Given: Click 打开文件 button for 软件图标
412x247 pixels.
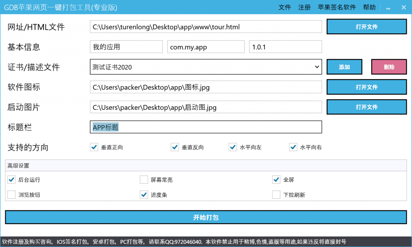Looking at the screenshot, I should (x=367, y=87).
